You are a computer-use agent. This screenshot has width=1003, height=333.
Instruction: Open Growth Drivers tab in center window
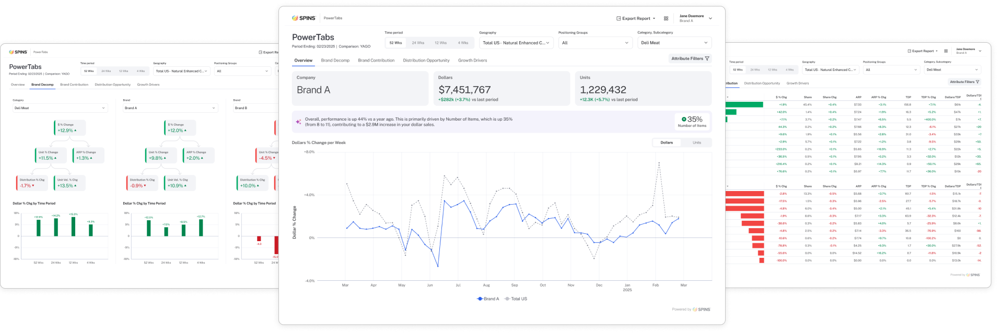coord(473,61)
